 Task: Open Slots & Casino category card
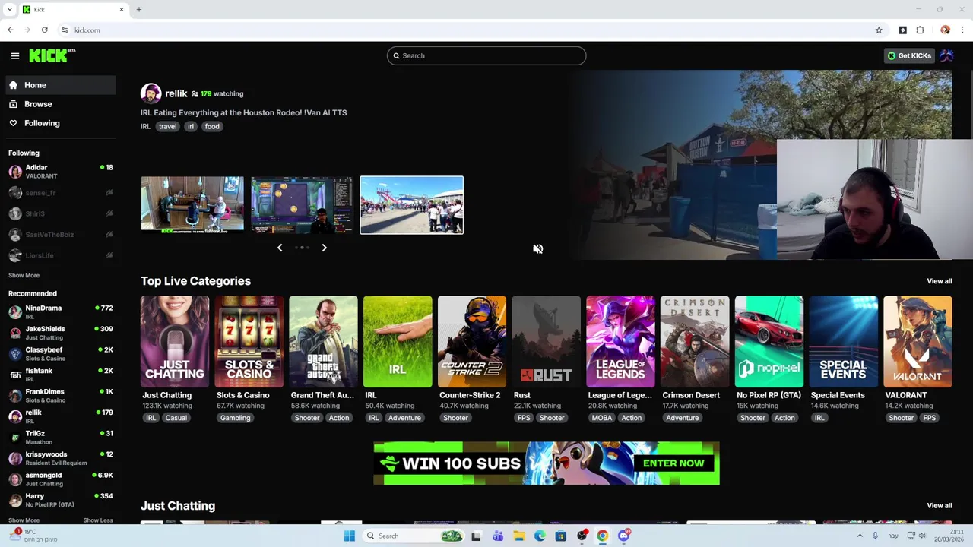pos(249,342)
